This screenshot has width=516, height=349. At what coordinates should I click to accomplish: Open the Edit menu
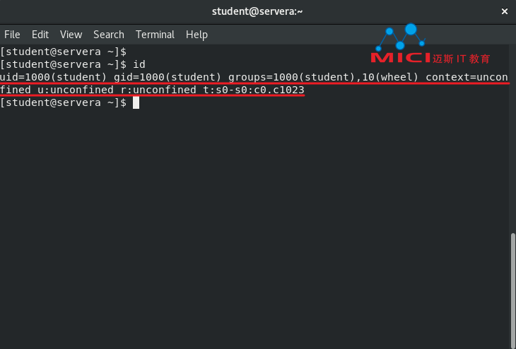pos(40,35)
